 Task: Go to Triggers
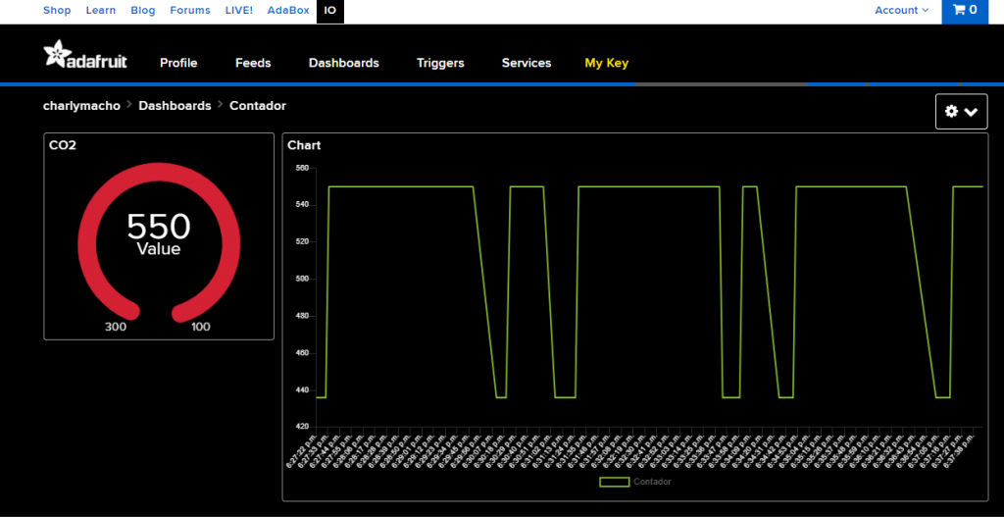click(x=440, y=63)
